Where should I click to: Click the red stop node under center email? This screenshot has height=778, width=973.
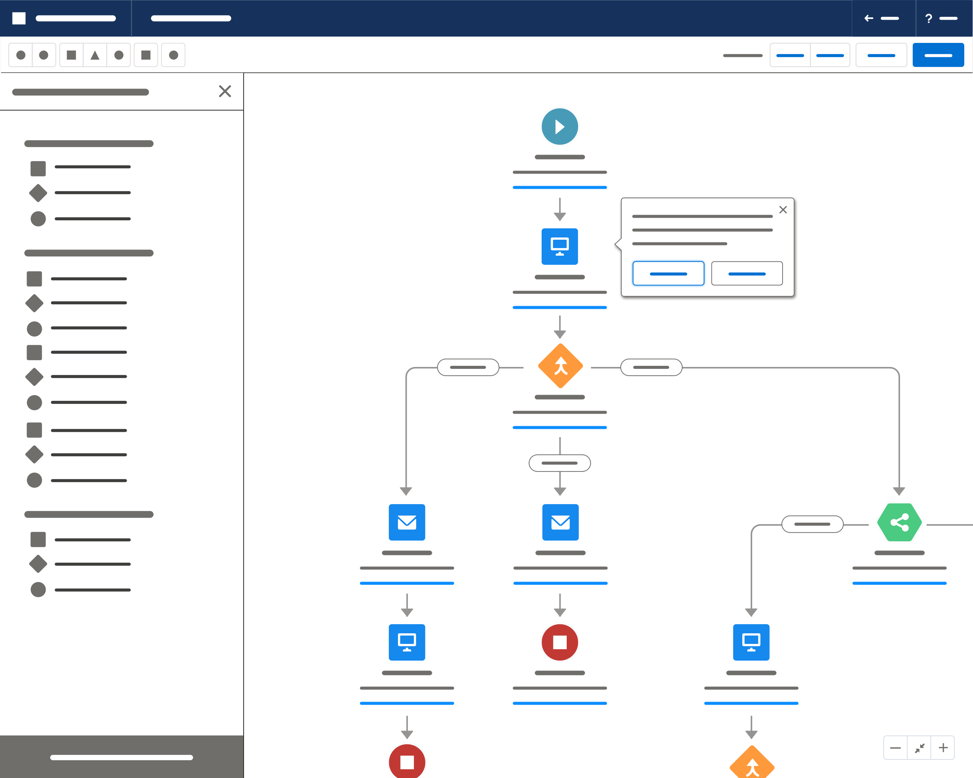(559, 642)
